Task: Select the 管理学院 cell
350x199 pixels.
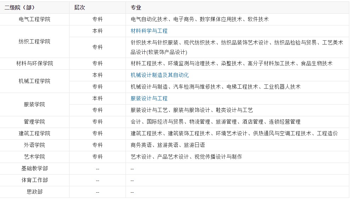Action: click(34, 122)
